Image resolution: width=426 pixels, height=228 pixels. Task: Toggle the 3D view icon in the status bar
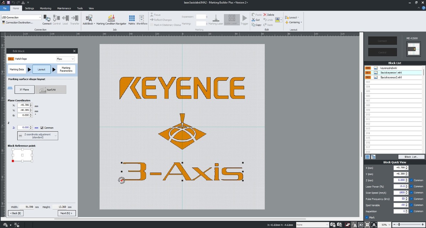(360, 225)
